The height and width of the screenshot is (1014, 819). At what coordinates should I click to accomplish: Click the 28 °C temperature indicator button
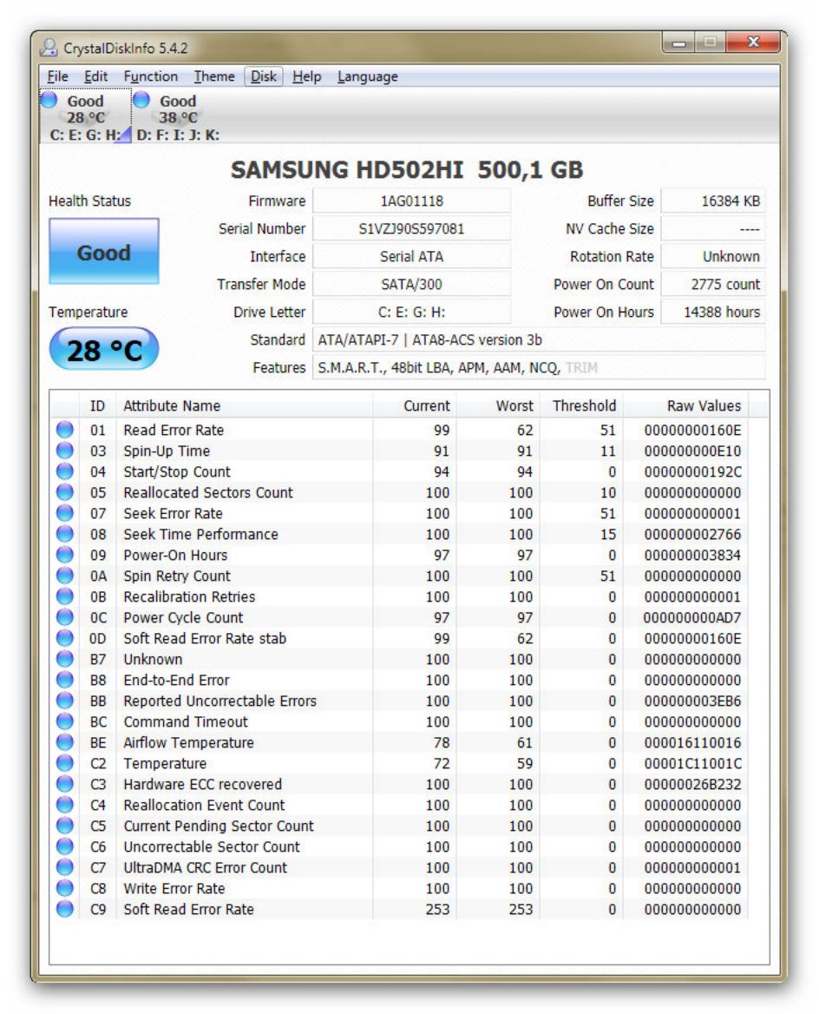tap(103, 349)
